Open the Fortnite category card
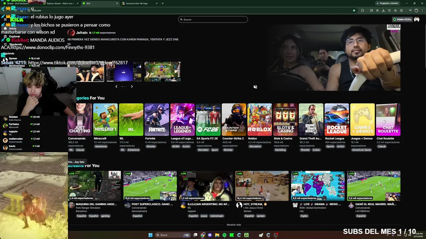 (x=157, y=119)
